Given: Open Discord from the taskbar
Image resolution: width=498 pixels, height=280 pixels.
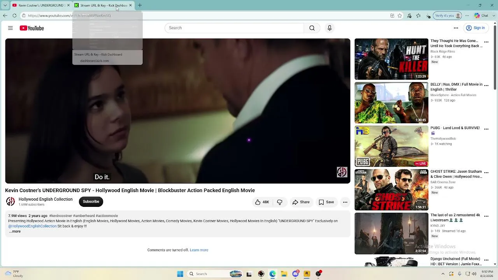Looking at the screenshot, I should pos(296,274).
